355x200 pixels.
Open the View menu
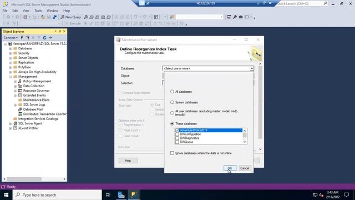click(x=26, y=11)
